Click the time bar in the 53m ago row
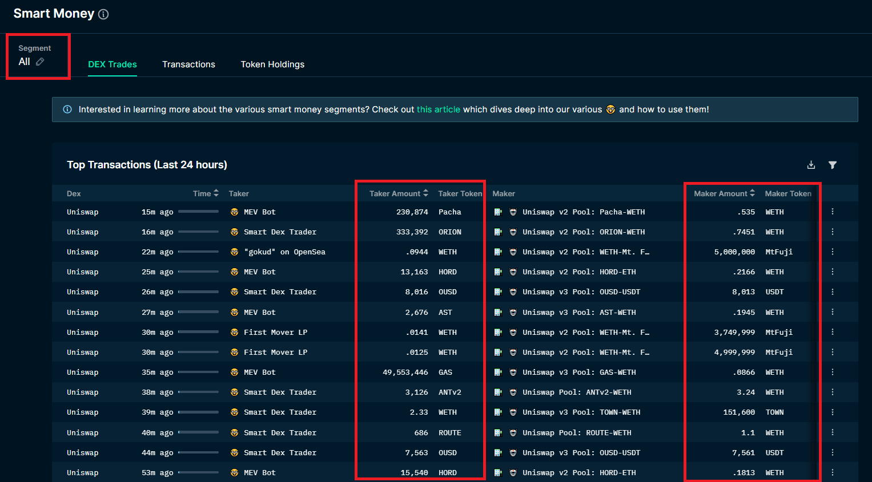 coord(198,472)
